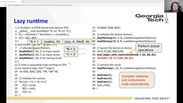
Task: Click the 'Perform actual operations' callout
Action: (x=149, y=48)
